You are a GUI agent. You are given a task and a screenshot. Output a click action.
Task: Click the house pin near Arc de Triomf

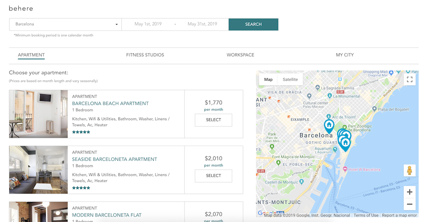point(329,126)
